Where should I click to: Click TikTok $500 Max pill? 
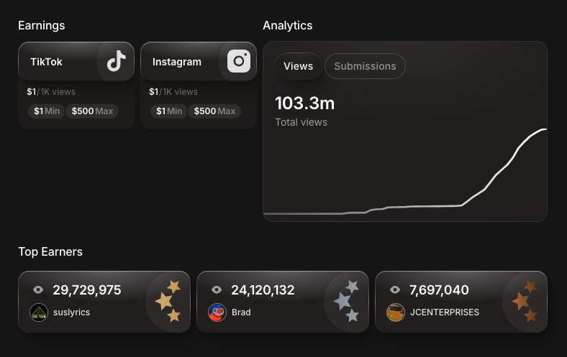(92, 111)
